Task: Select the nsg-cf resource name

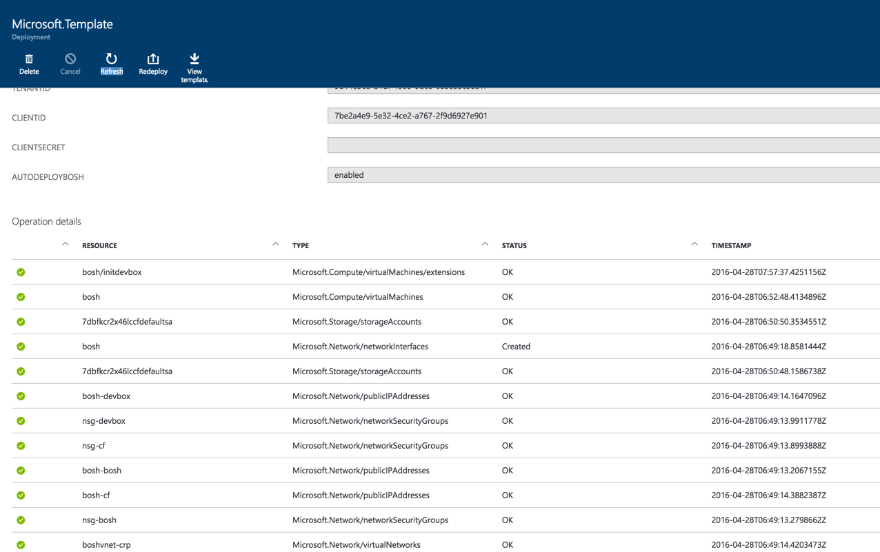Action: click(94, 446)
